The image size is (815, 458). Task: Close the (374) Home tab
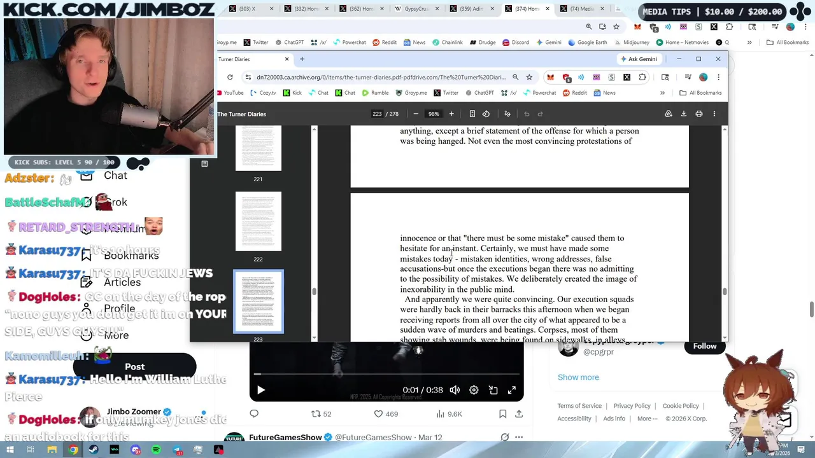click(547, 9)
